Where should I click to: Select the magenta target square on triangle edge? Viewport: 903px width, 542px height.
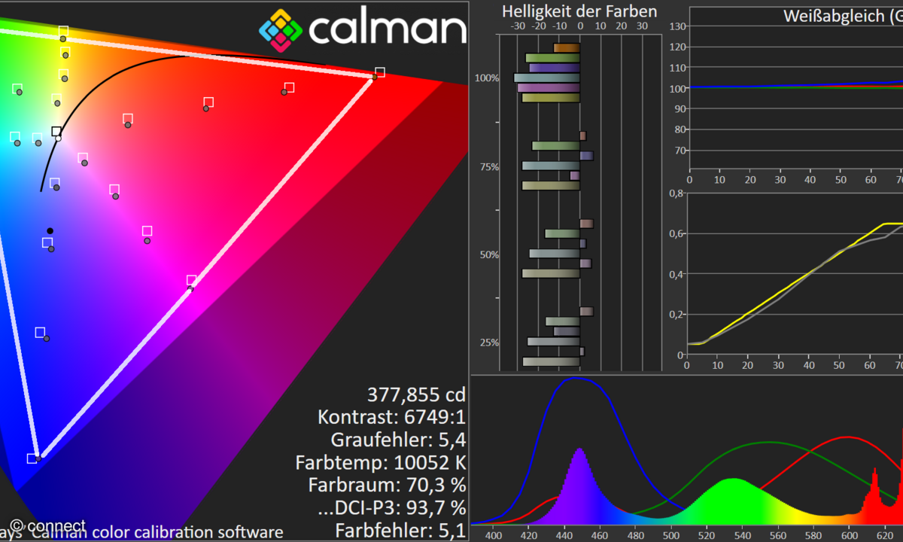point(191,280)
